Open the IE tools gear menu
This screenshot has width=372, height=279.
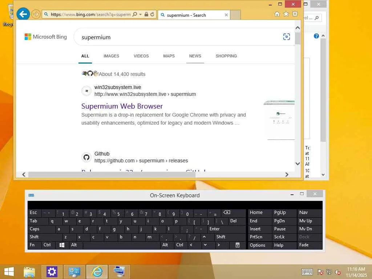coord(295,14)
